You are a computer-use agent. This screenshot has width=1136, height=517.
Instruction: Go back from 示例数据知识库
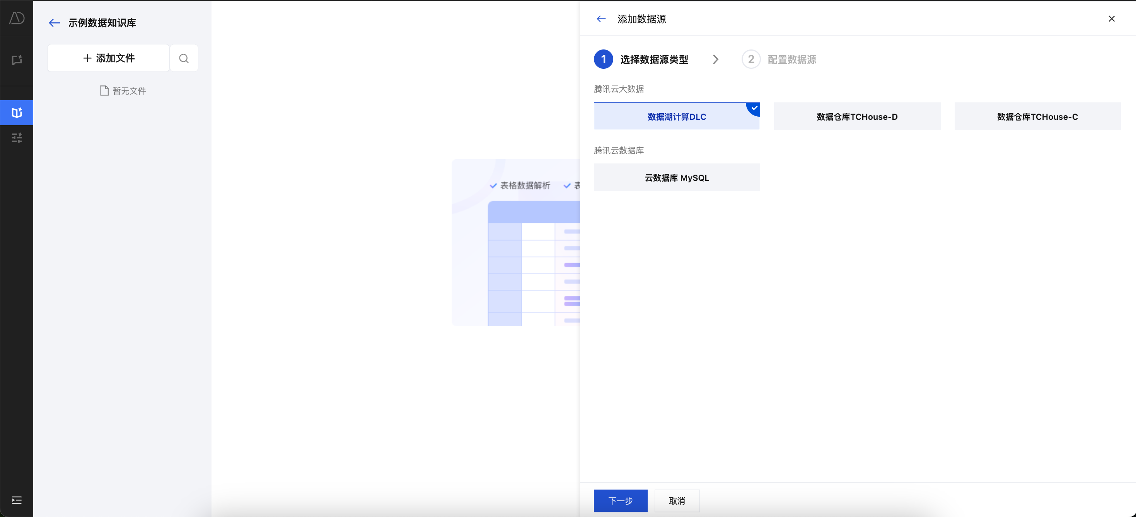coord(54,23)
